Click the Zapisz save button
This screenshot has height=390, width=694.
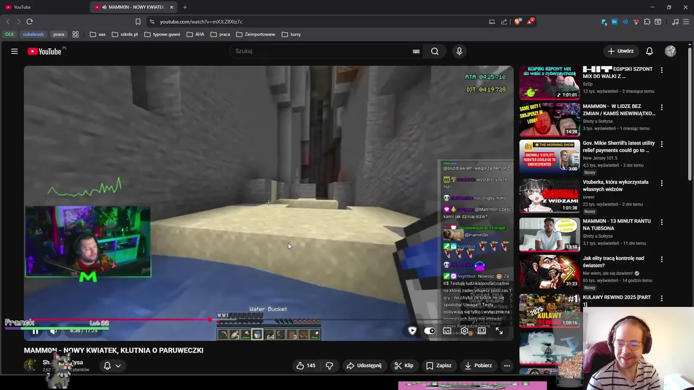(x=439, y=366)
